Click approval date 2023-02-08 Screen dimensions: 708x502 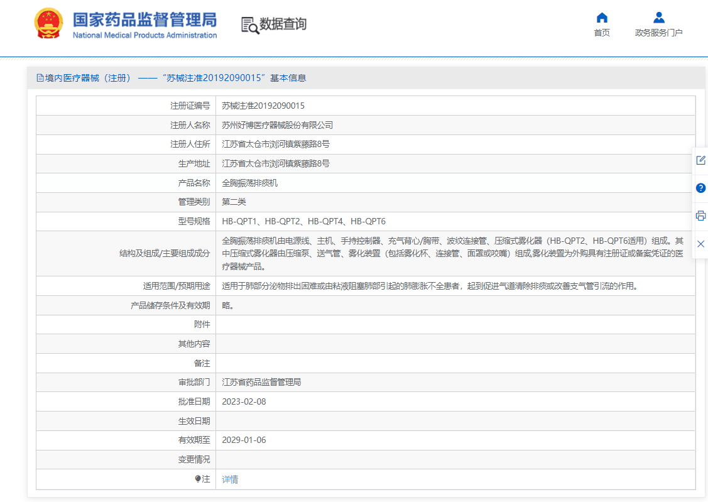pyautogui.click(x=244, y=401)
